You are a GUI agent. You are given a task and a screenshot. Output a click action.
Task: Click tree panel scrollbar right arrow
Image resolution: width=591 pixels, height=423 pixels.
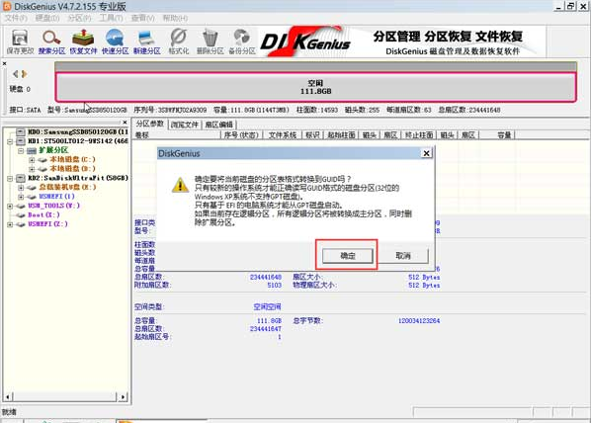point(123,397)
